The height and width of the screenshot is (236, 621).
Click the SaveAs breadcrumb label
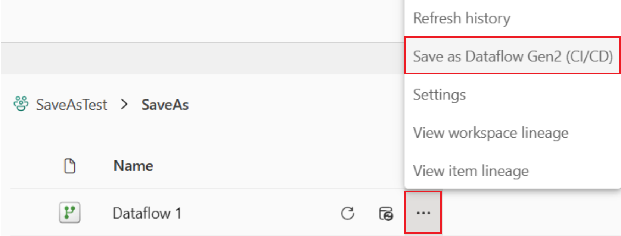165,105
